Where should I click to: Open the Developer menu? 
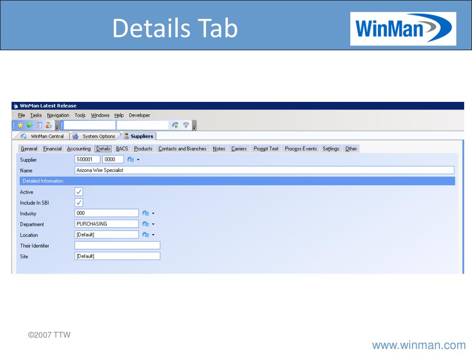(139, 115)
